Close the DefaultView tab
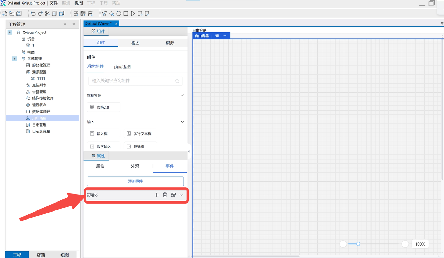444x258 pixels. (x=116, y=24)
